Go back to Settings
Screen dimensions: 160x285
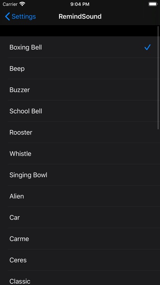coord(20,17)
